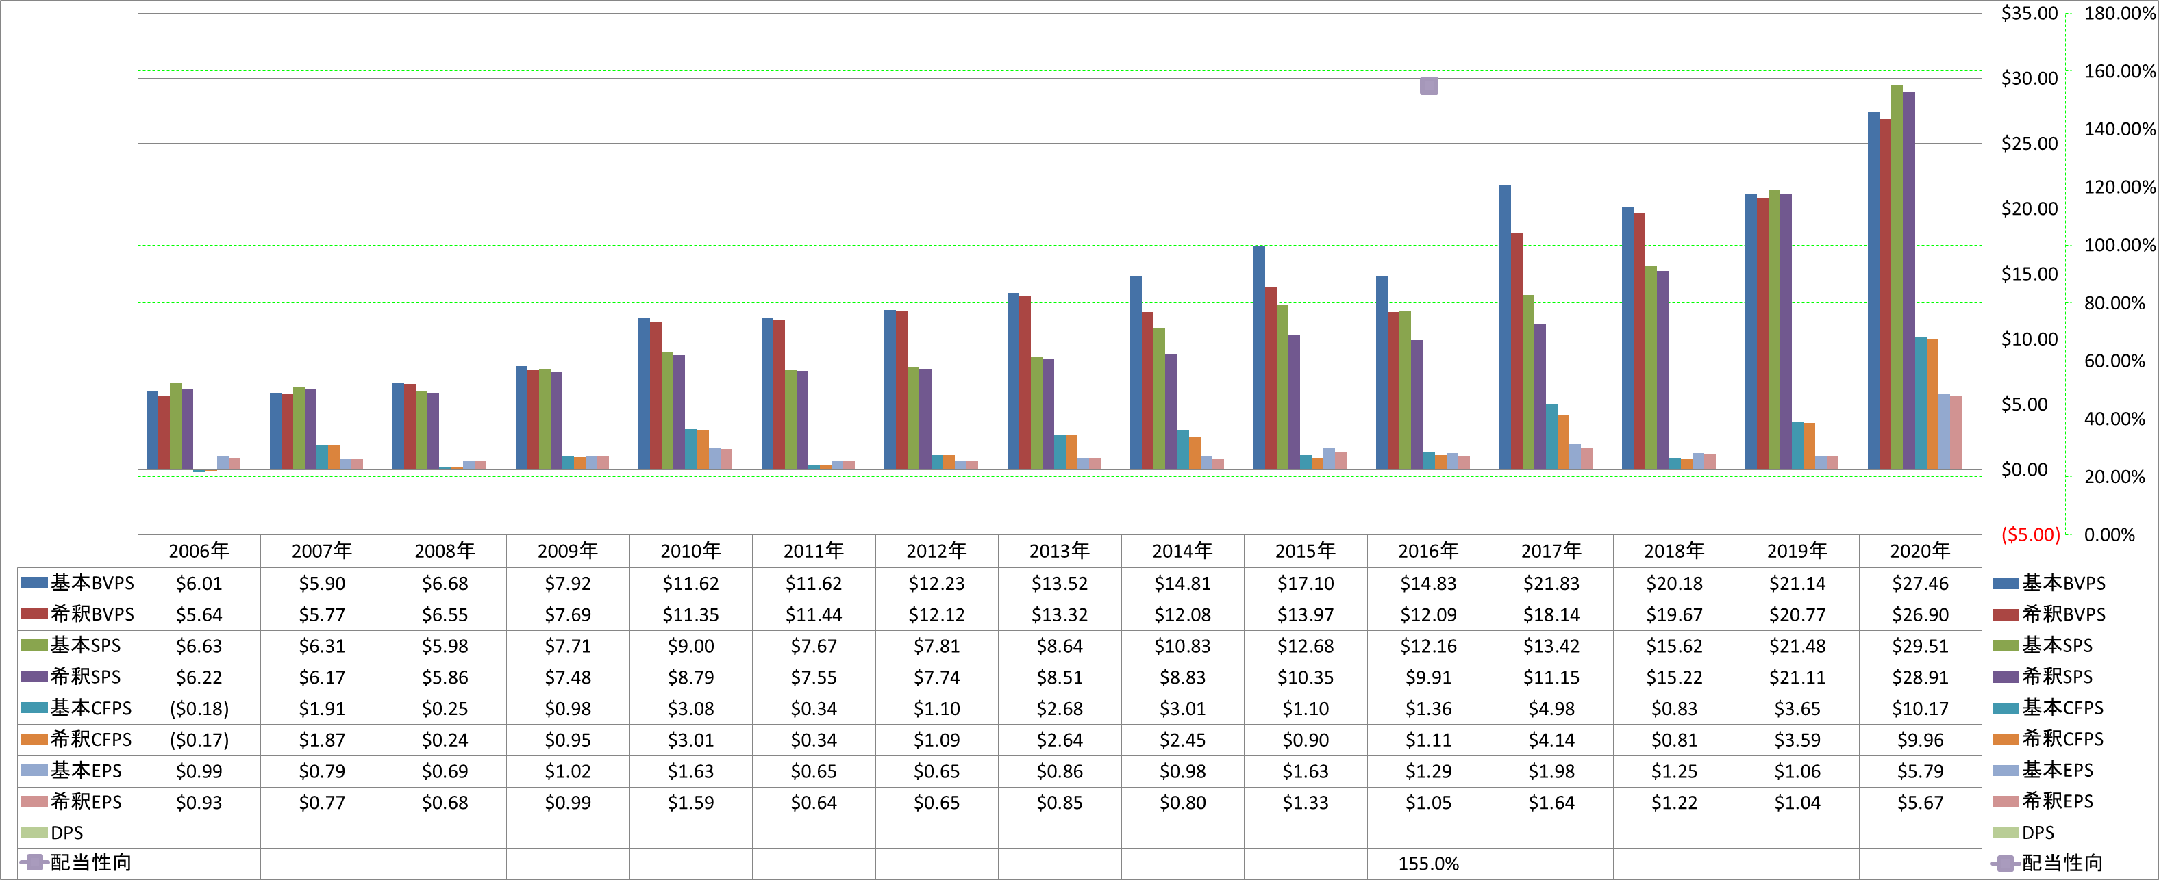Click the 希釈BVPS red legend swatch on the left

pos(34,614)
